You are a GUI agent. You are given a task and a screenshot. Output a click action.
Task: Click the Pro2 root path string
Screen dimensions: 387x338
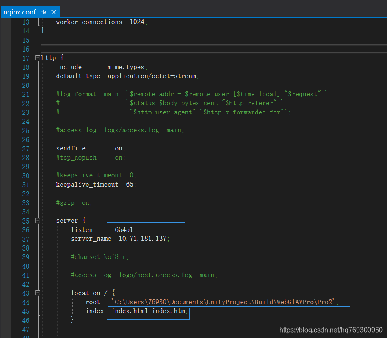(x=223, y=302)
